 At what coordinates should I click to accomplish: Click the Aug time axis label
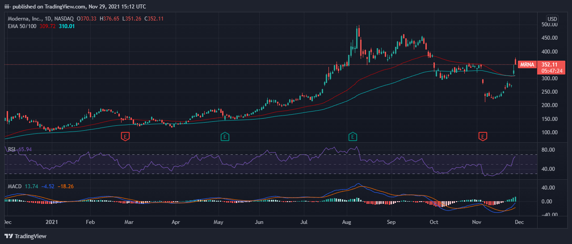click(x=347, y=221)
